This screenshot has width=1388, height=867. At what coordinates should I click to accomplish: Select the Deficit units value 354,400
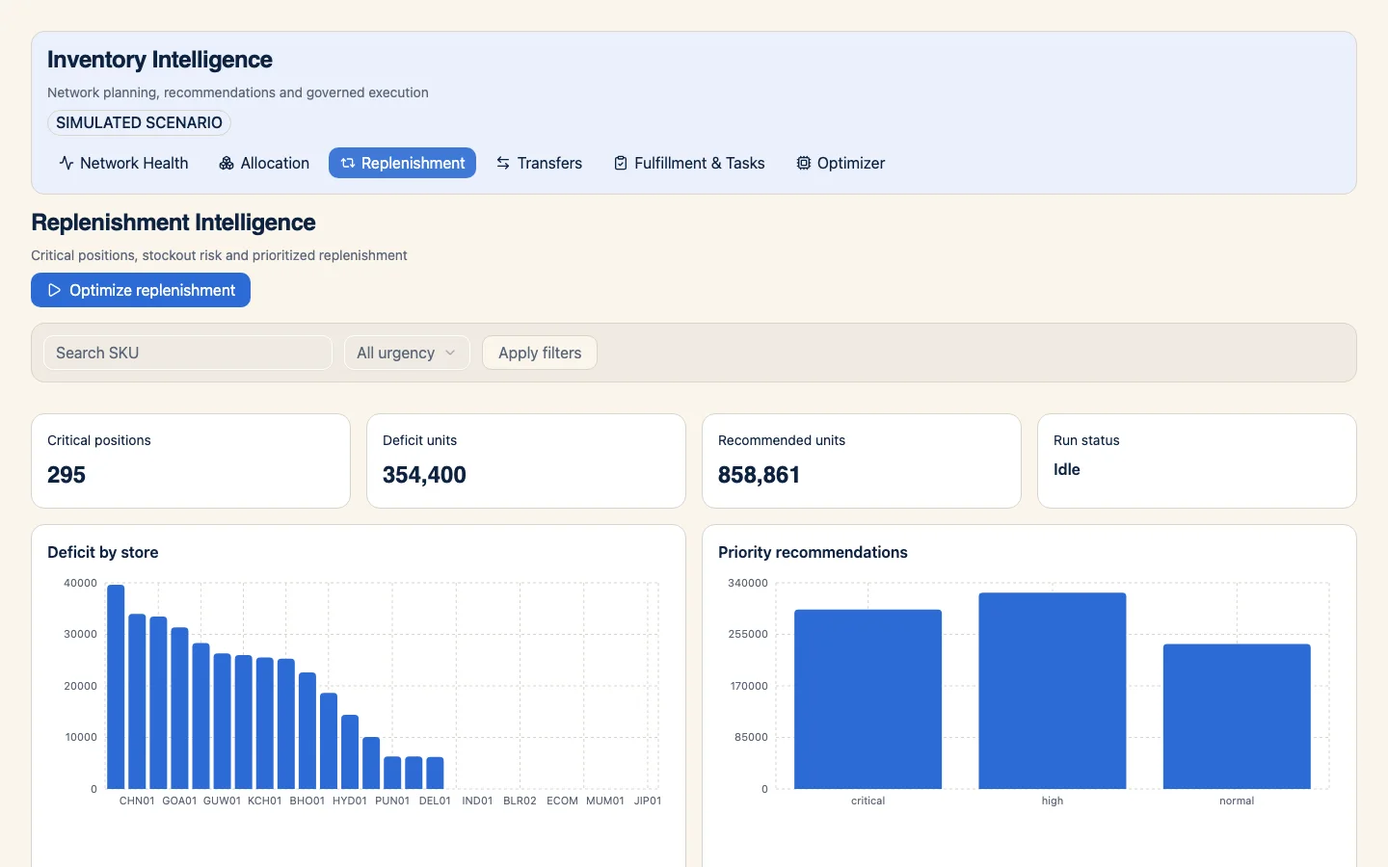tap(424, 475)
